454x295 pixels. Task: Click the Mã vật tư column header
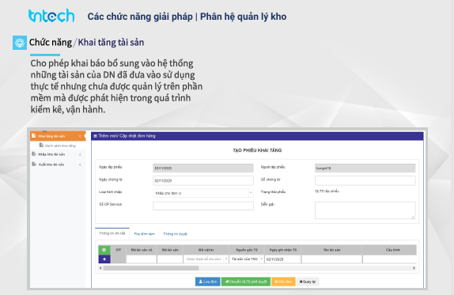click(206, 250)
